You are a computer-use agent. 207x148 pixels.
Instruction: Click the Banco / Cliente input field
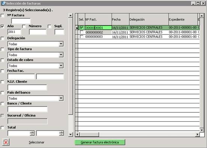27,109
